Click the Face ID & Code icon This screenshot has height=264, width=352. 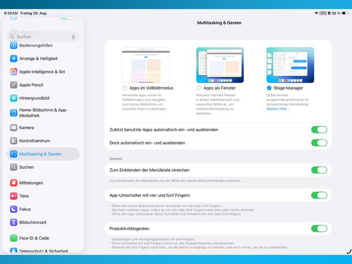coord(14,238)
